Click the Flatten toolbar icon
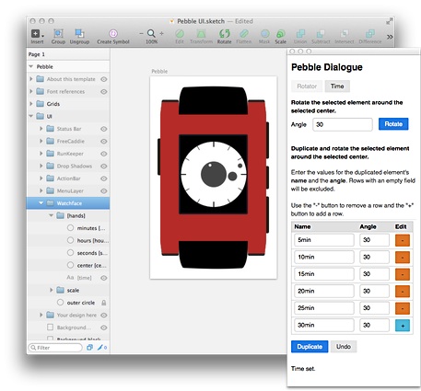 (x=244, y=33)
